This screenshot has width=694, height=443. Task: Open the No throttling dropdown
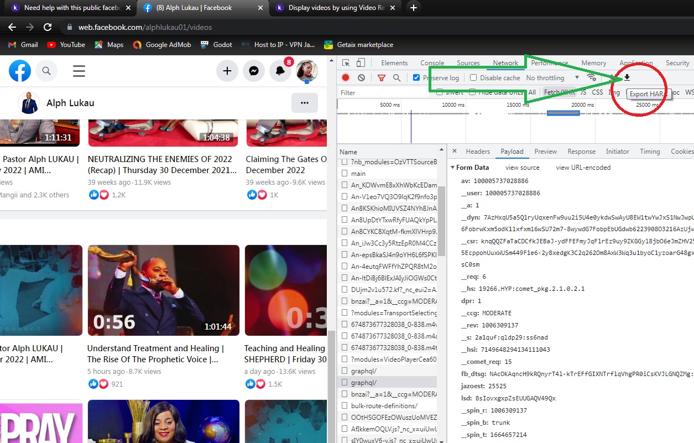pyautogui.click(x=552, y=78)
